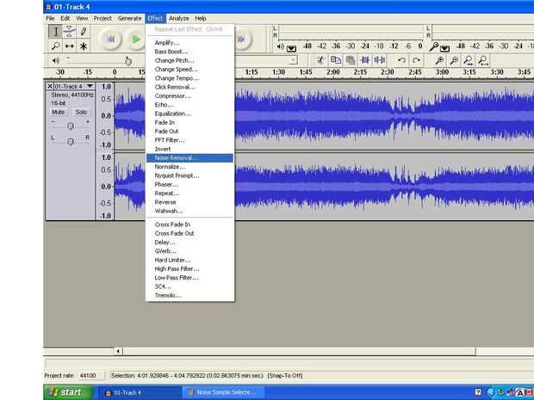Select the Multi-tool asterisk

(84, 46)
